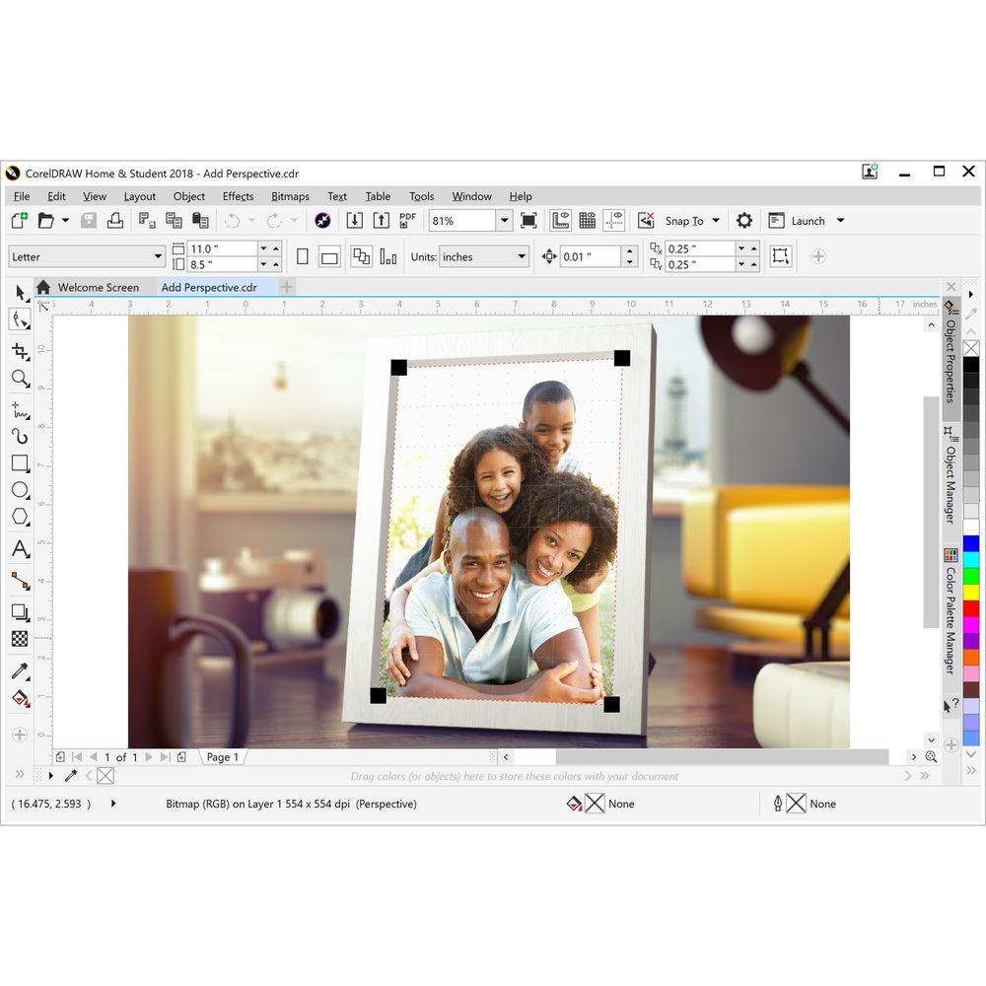The width and height of the screenshot is (986, 986).
Task: Open the Bitmaps menu
Action: [290, 196]
